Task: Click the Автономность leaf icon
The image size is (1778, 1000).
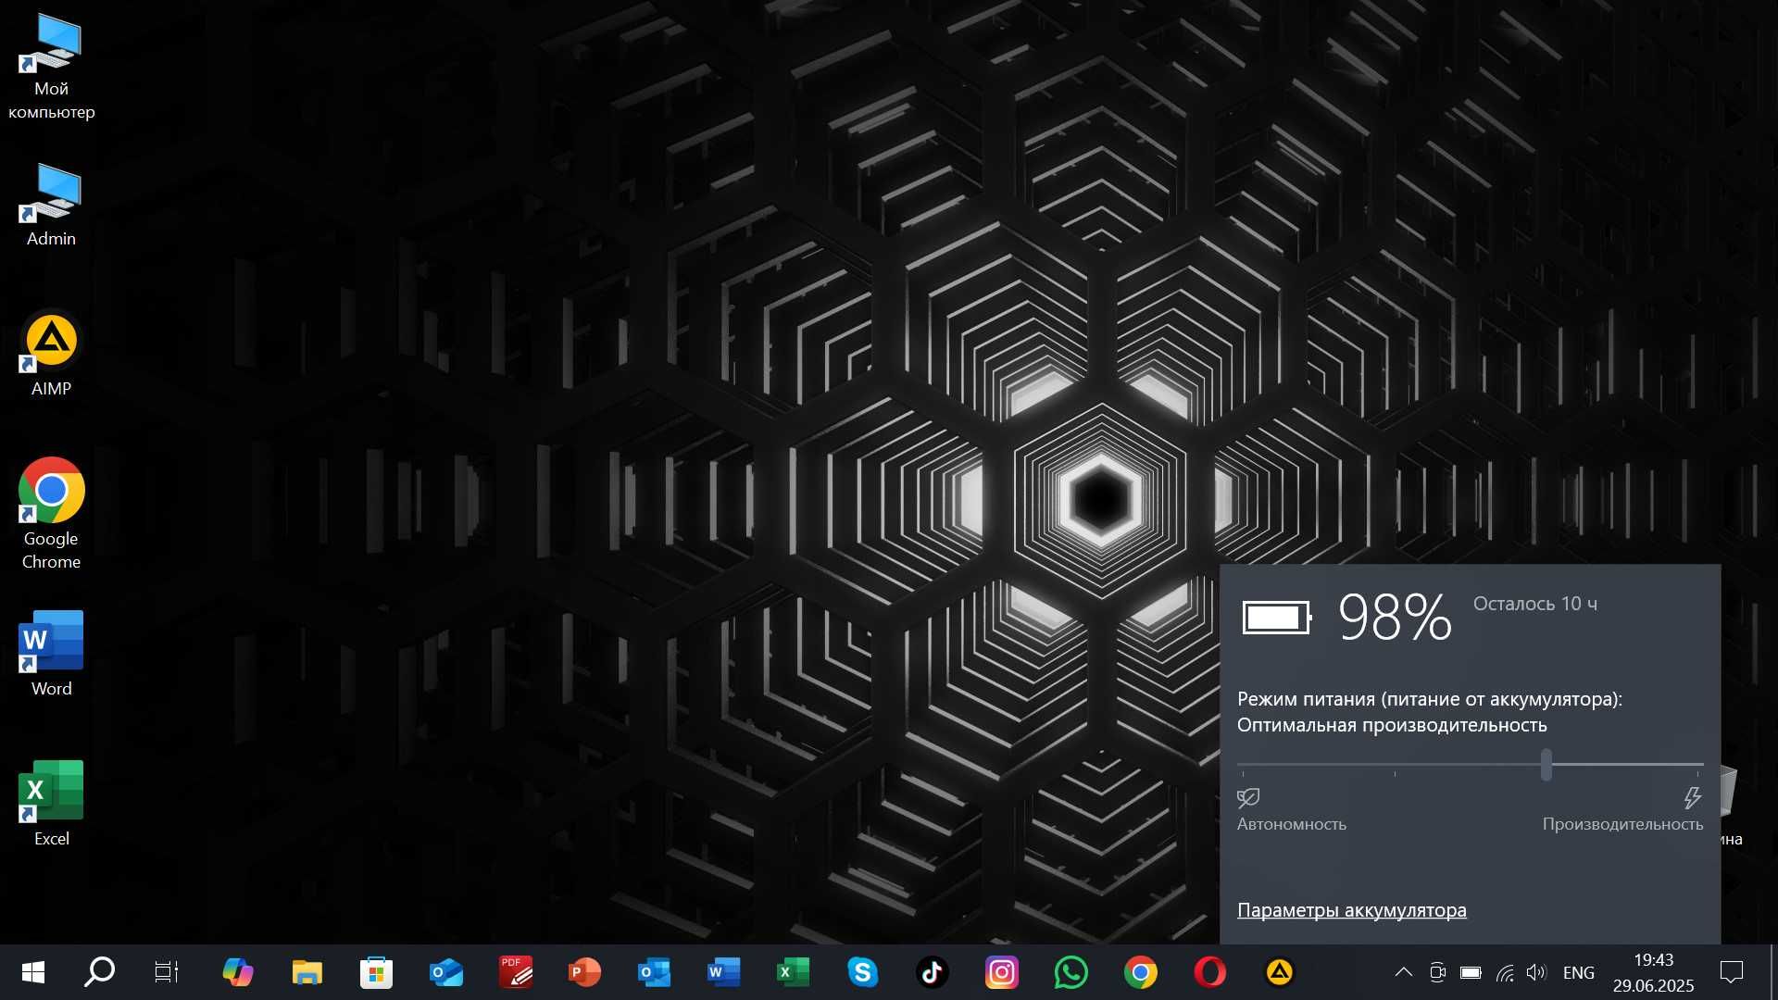Action: 1248,797
